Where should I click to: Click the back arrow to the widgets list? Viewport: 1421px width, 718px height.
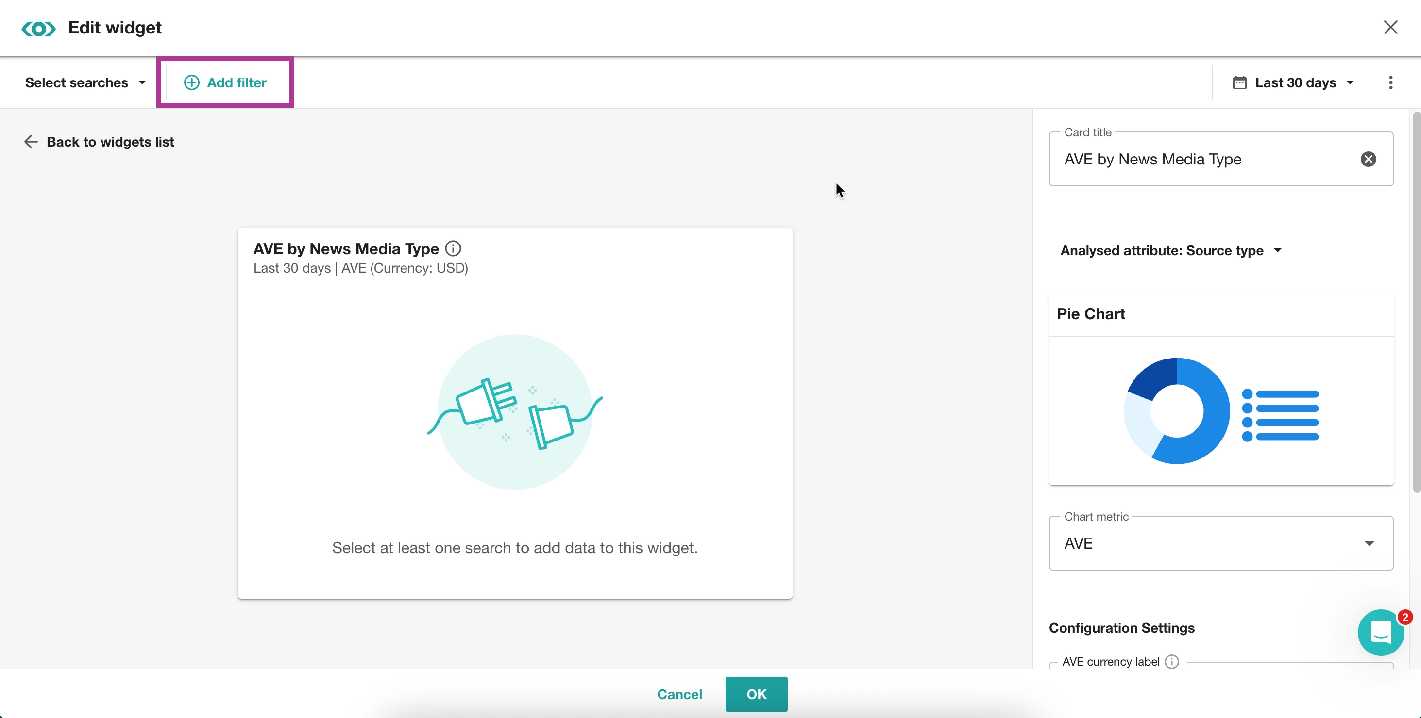31,142
